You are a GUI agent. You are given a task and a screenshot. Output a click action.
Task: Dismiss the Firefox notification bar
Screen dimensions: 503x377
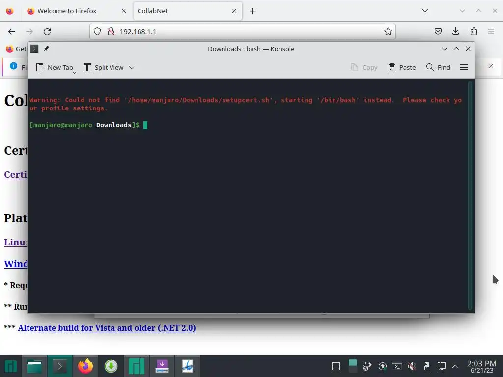491,66
